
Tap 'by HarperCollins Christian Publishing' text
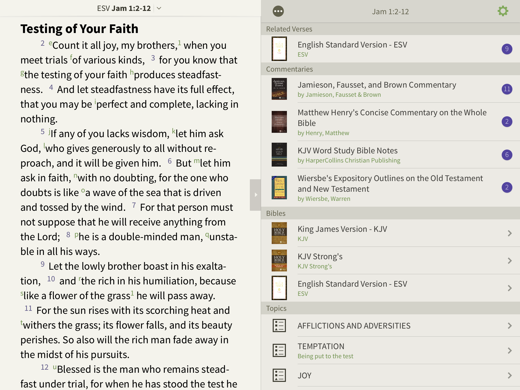(349, 160)
